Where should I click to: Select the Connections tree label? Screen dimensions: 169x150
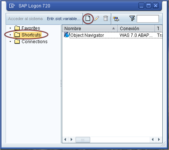point(35,42)
